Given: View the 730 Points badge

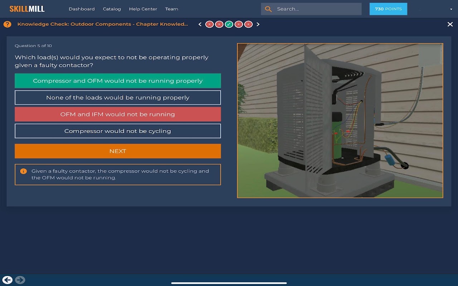Looking at the screenshot, I should (388, 9).
